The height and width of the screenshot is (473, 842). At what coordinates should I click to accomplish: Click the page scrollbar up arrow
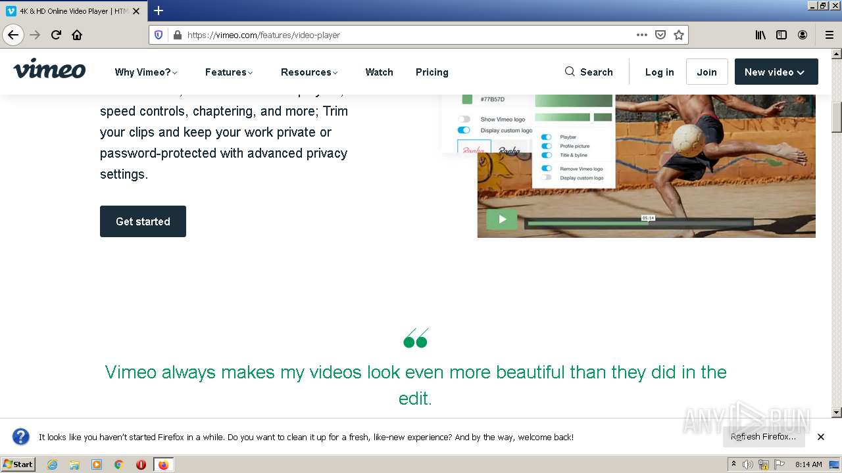point(837,54)
